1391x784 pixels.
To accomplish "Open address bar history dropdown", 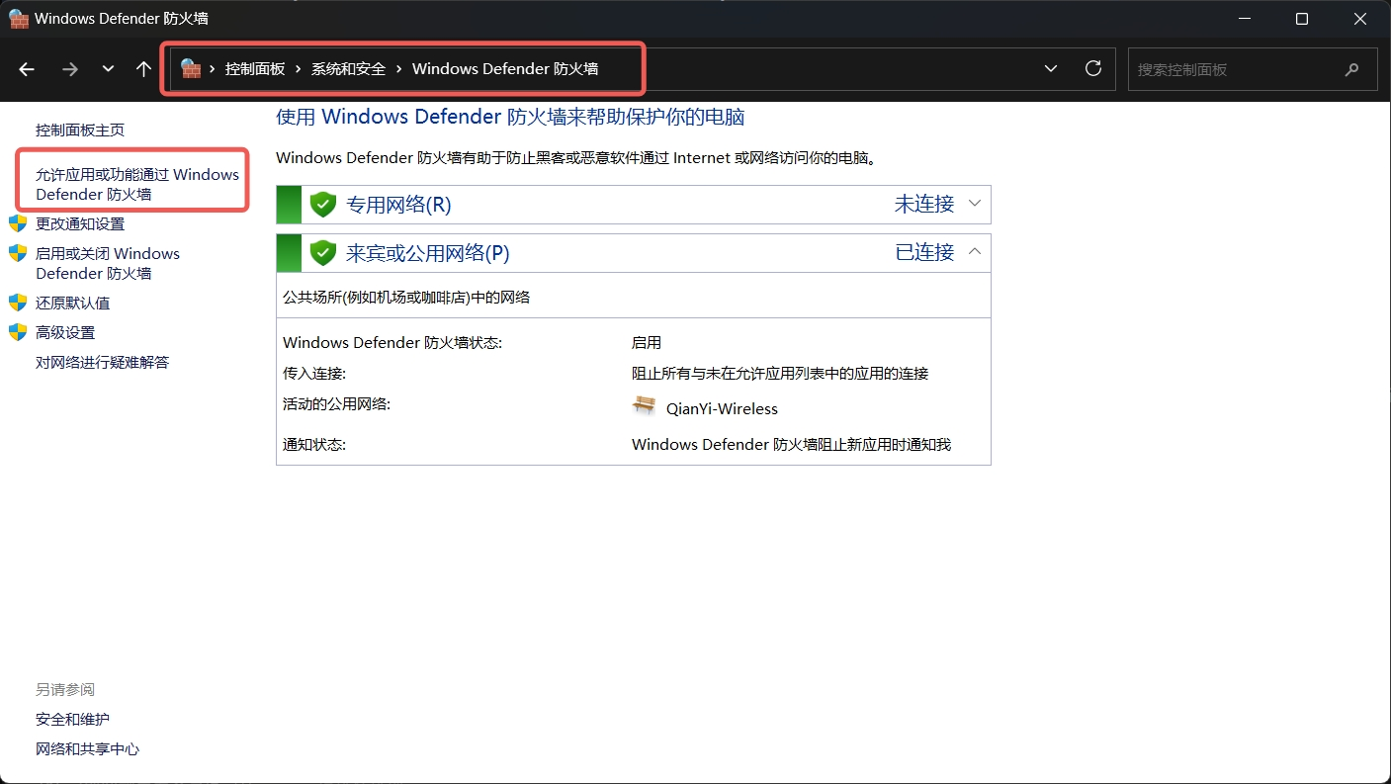I will coord(1051,69).
